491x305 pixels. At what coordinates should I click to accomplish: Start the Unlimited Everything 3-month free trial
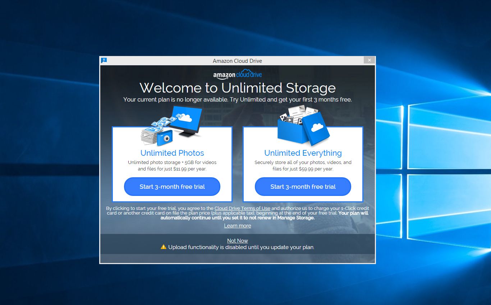point(303,187)
